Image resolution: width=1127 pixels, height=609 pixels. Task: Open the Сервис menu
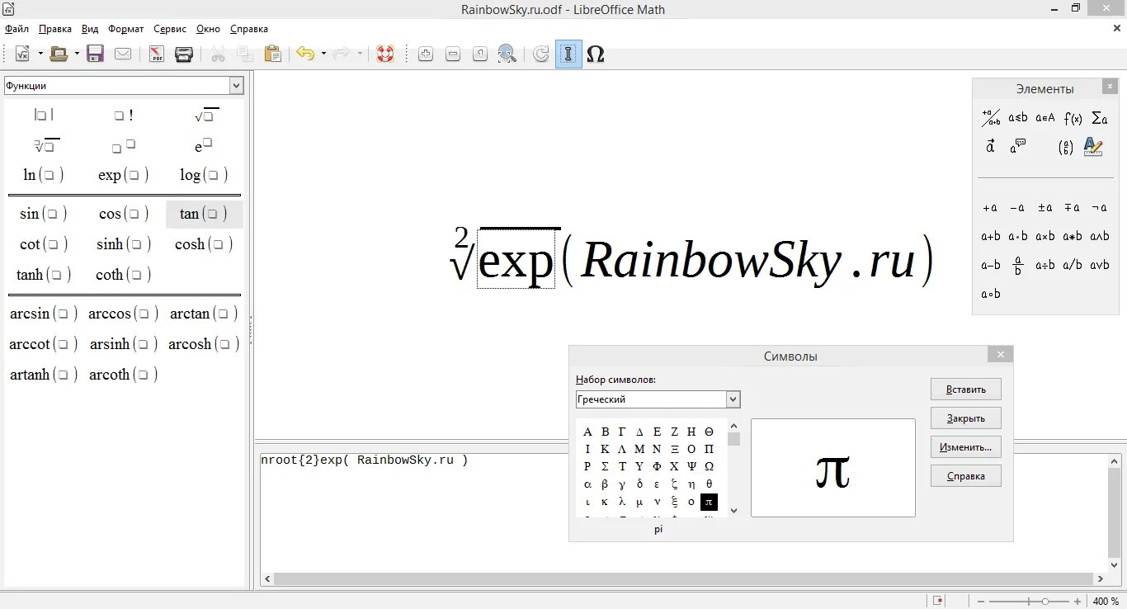click(170, 29)
